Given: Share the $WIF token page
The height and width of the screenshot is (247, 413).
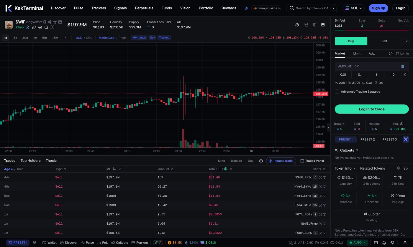Looking at the screenshot, I should coord(50,22).
